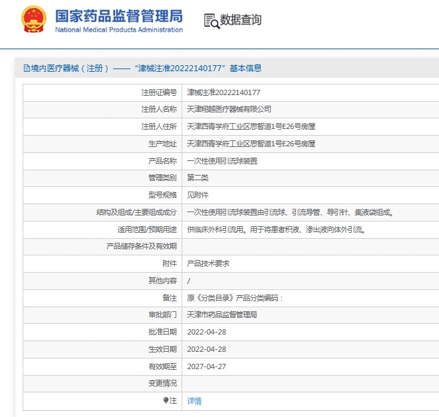
Task: Click the 型号规格 label
Action: pos(163,195)
